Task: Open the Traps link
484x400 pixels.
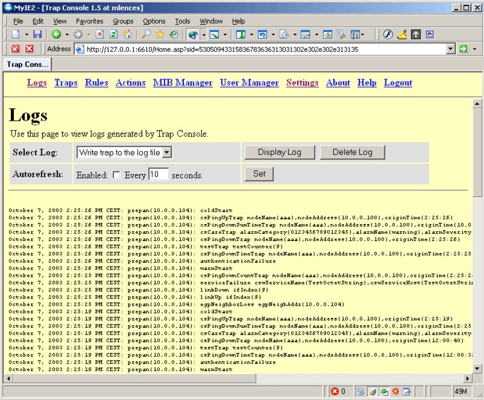Action: 66,83
